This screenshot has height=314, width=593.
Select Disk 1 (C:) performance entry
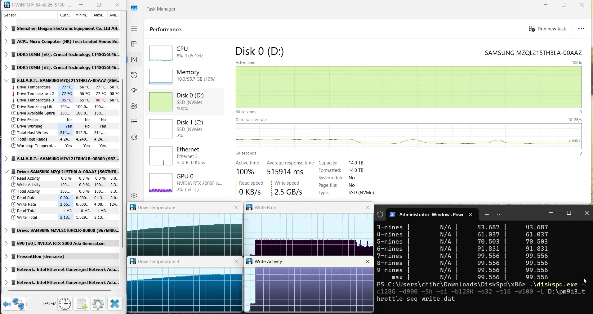click(x=185, y=129)
